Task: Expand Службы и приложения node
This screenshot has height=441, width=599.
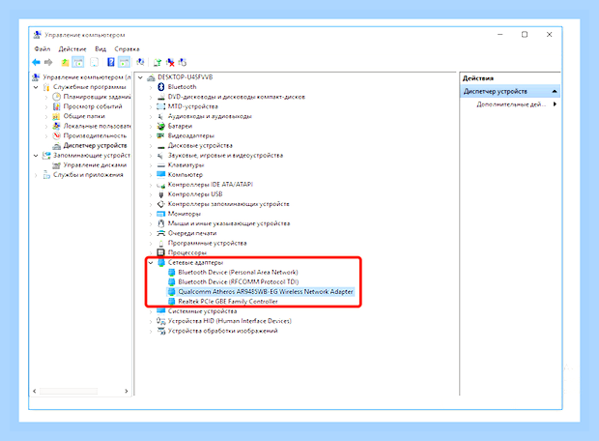Action: 36,175
